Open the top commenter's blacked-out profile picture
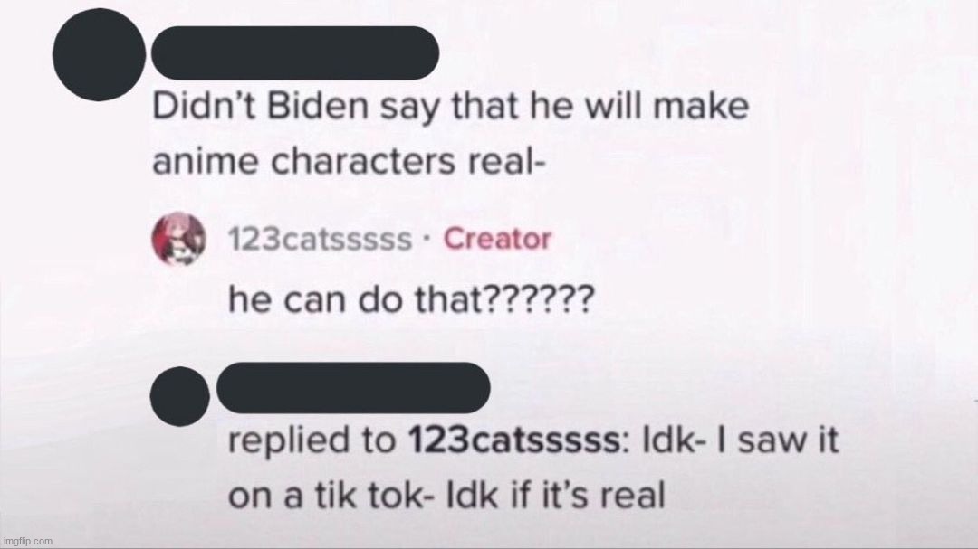The height and width of the screenshot is (549, 978). (100, 54)
